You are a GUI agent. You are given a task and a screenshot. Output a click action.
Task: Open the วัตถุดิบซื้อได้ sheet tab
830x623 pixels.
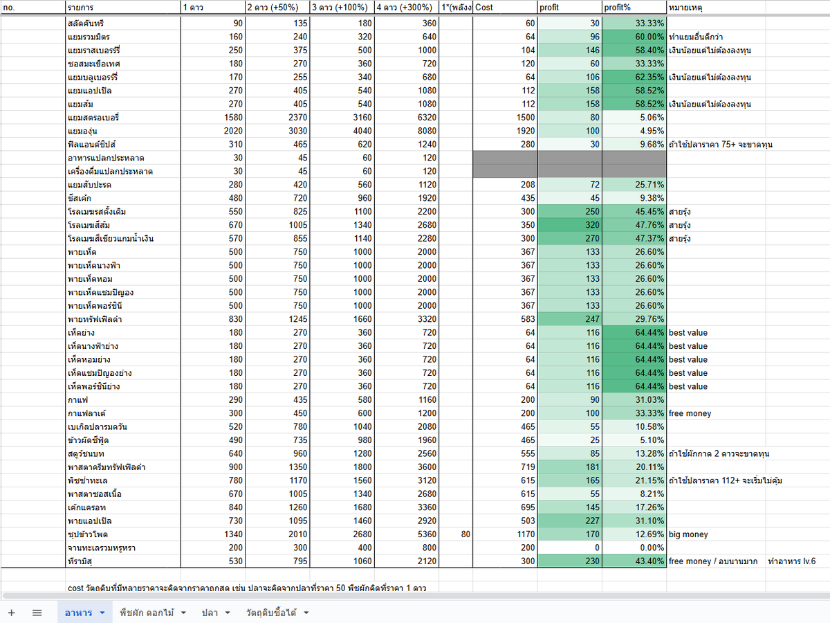[270, 613]
